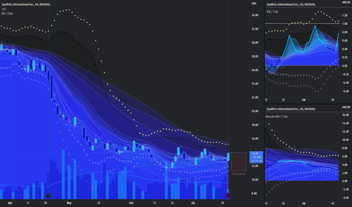This screenshot has width=352, height=207.
Task: Open main chart symbol title Qualtrics International
Action: click(x=26, y=4)
